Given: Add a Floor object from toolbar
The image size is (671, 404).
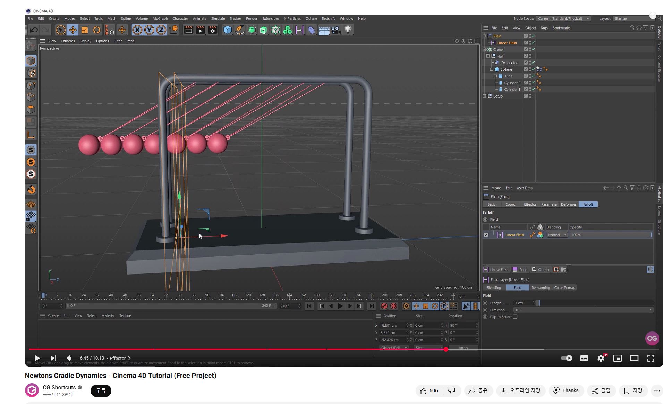Looking at the screenshot, I should click(x=324, y=31).
